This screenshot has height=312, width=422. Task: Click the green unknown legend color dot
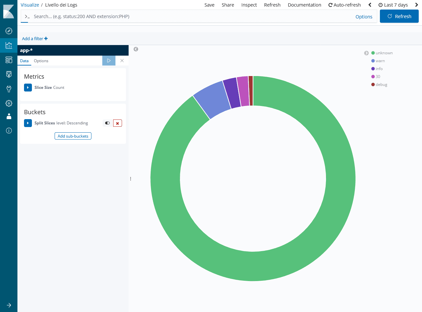373,53
